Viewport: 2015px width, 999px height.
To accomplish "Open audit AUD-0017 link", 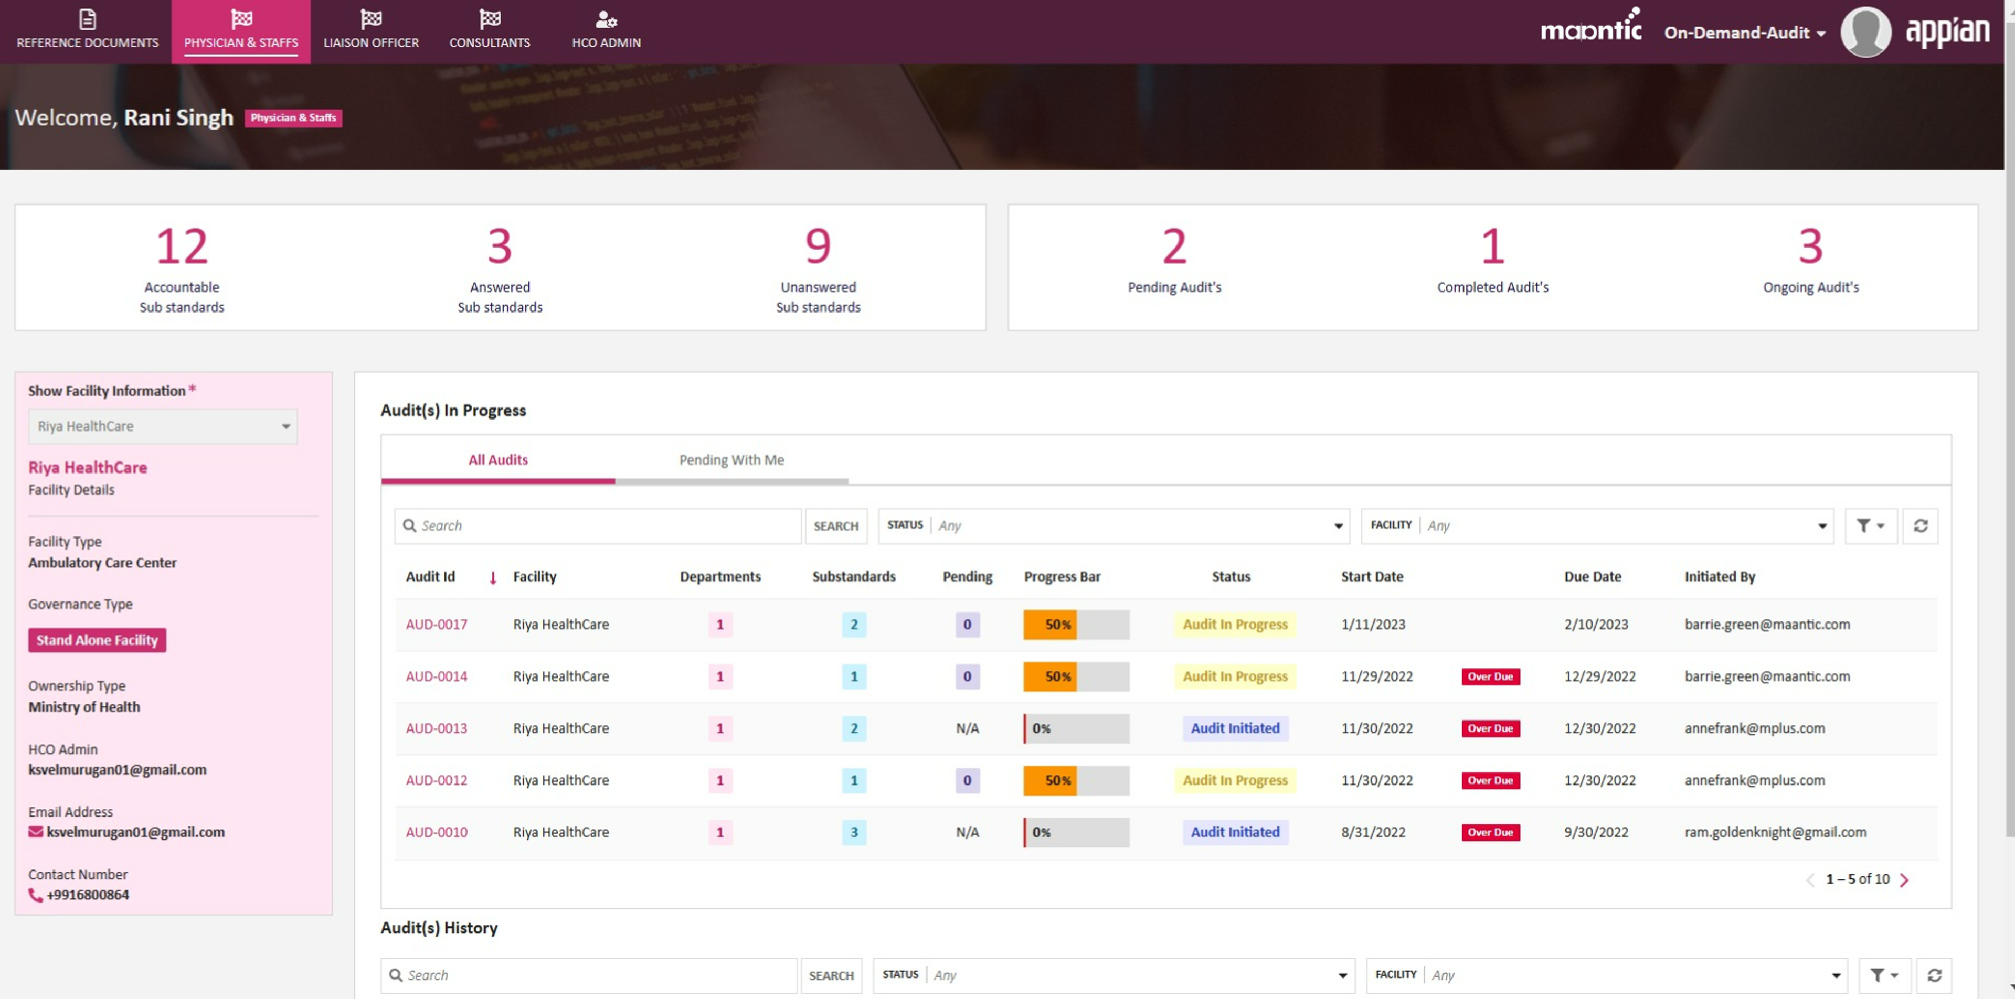I will point(437,624).
